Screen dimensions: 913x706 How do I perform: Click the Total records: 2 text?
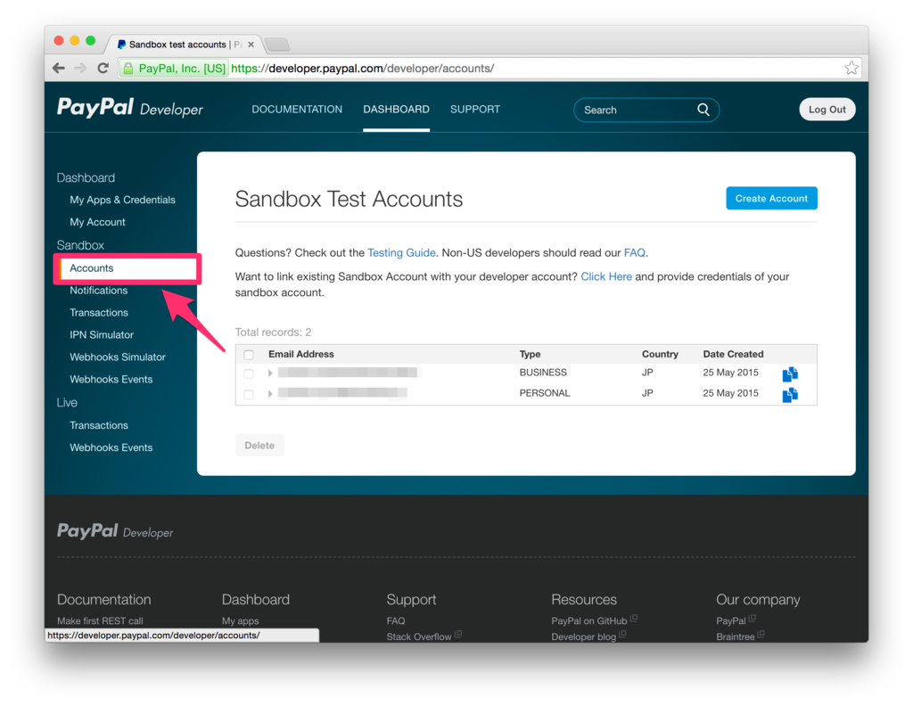[273, 332]
